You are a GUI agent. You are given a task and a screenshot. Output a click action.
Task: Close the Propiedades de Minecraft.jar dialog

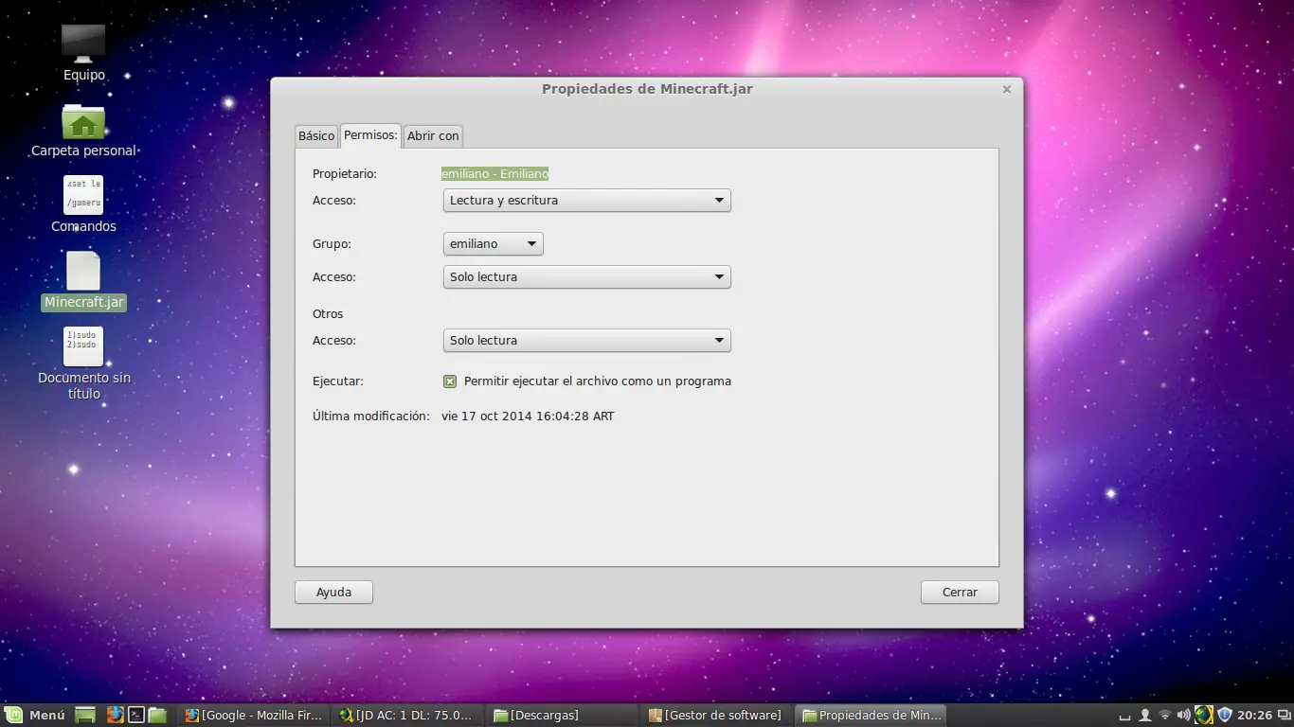click(1007, 89)
